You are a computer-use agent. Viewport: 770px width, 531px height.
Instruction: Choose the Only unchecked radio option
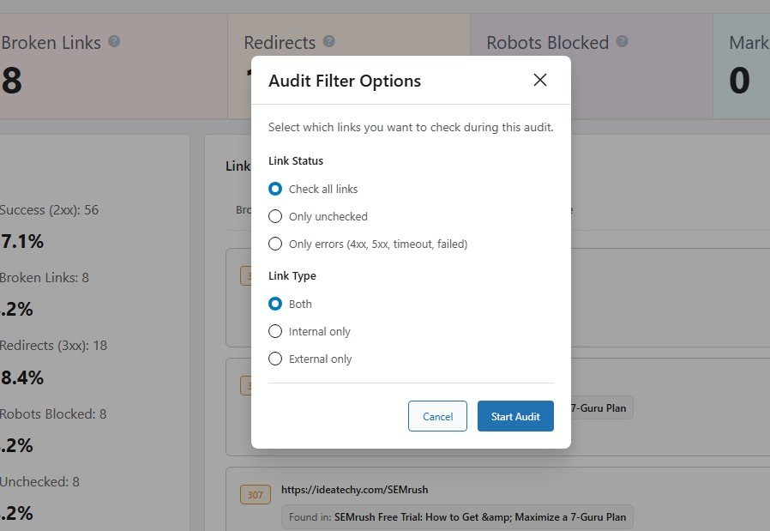tap(275, 216)
